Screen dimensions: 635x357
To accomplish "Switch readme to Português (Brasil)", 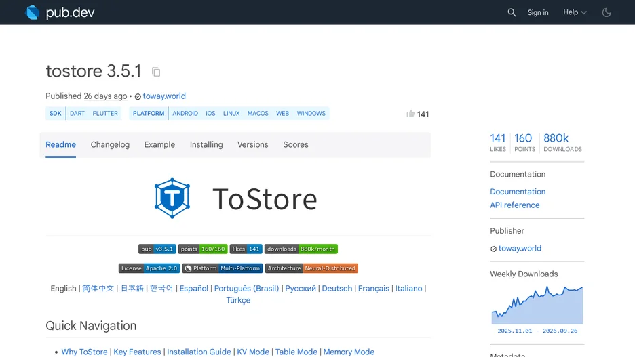I will click(247, 289).
